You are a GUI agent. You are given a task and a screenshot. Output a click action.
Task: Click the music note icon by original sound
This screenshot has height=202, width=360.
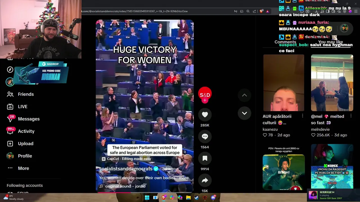(x=101, y=186)
